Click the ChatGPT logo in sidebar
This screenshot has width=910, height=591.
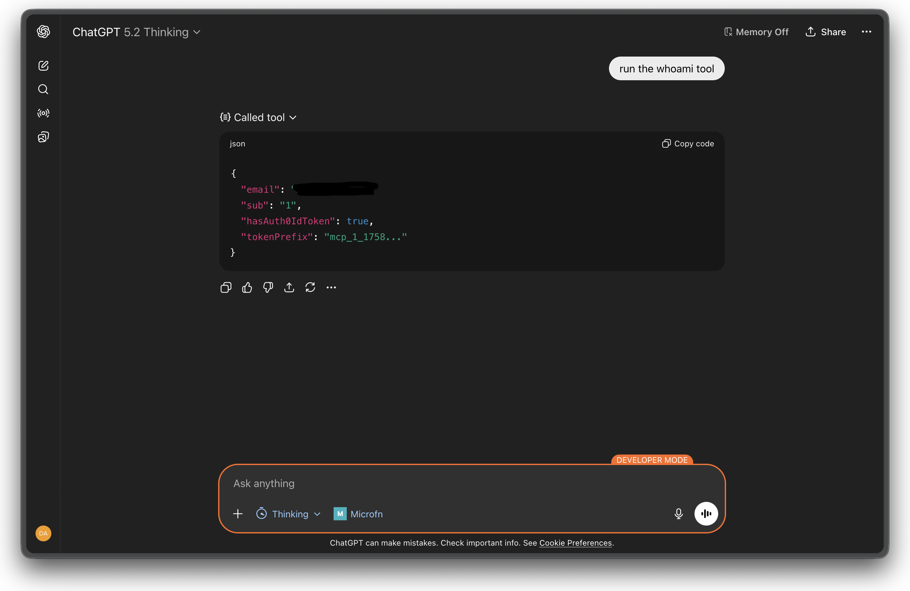[43, 32]
